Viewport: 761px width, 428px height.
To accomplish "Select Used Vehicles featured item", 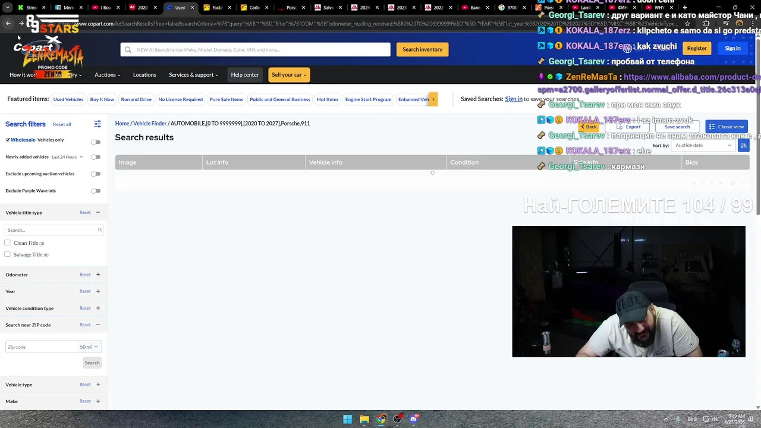I will coord(68,99).
